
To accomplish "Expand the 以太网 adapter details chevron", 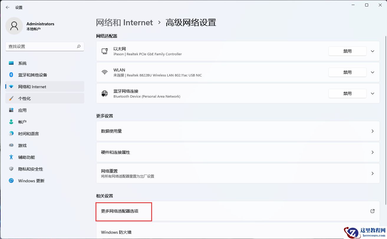I will [x=372, y=51].
